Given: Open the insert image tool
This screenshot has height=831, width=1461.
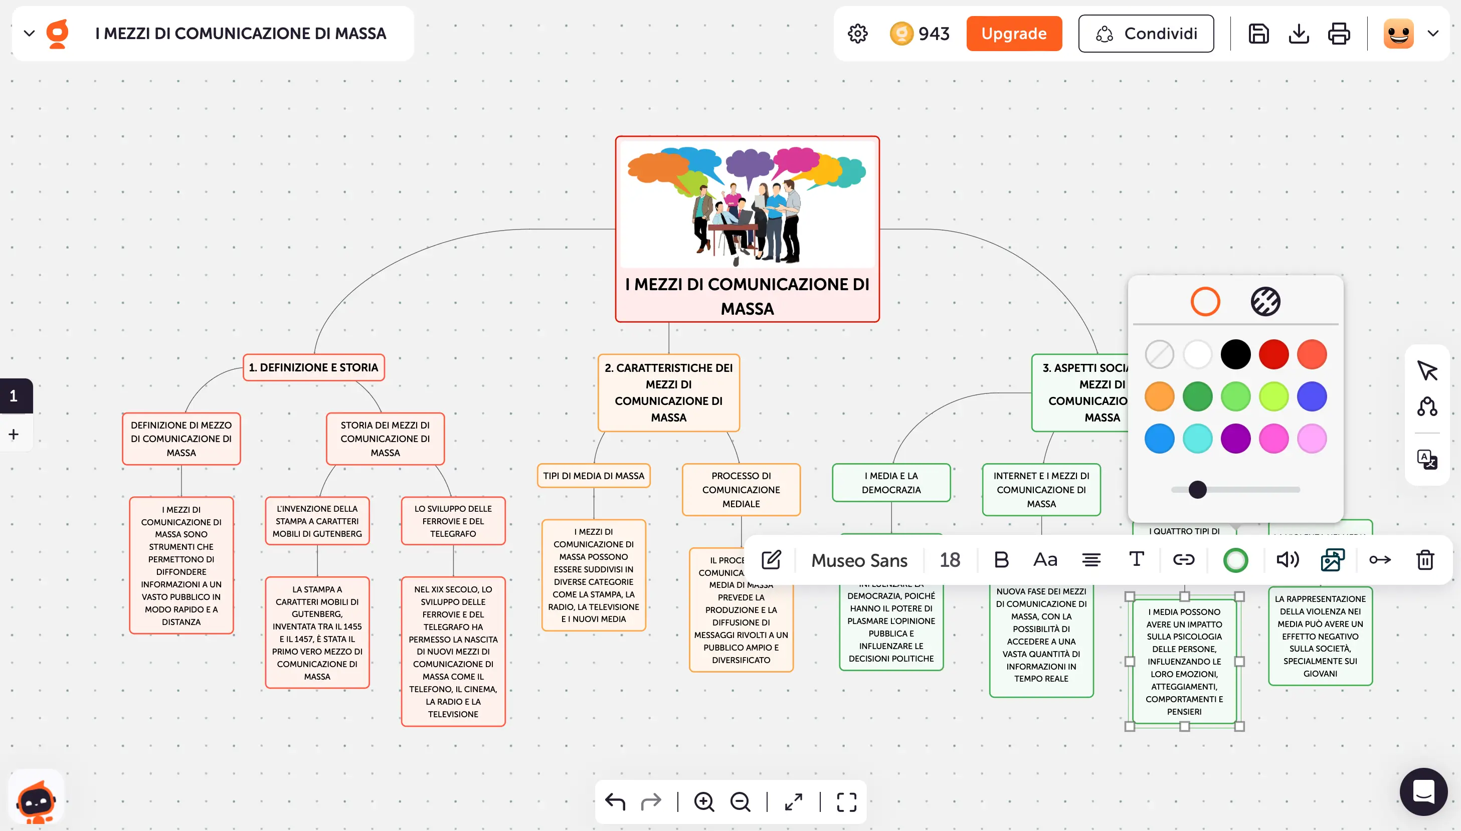Looking at the screenshot, I should tap(1332, 560).
